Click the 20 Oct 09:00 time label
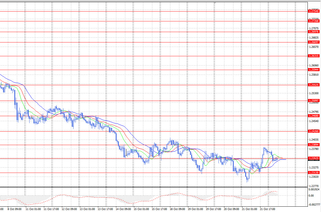 tap(231, 209)
